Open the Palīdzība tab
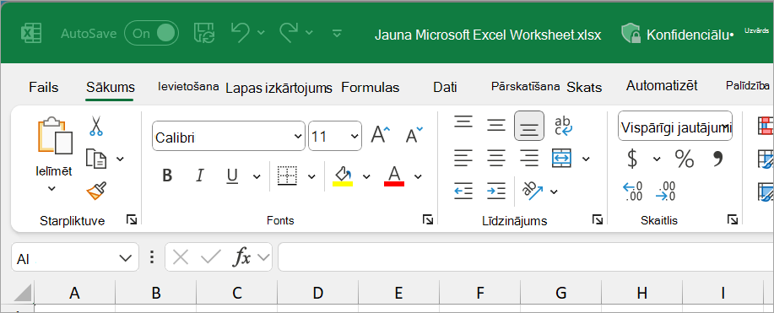Image resolution: width=774 pixels, height=313 pixels. (747, 86)
